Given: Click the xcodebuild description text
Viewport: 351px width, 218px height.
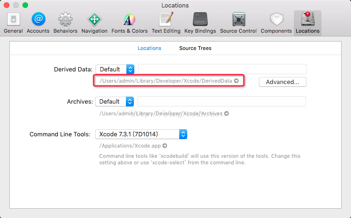Looking at the screenshot, I should [200, 159].
